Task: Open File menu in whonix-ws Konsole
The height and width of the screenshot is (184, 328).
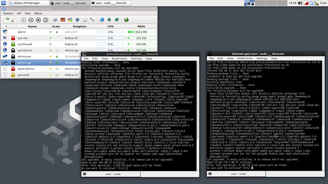Action: pos(86,58)
